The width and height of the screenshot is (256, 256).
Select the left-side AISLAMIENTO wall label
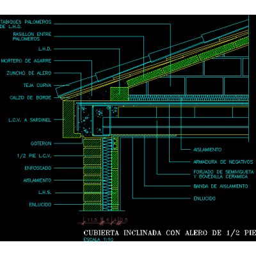coord(37,180)
